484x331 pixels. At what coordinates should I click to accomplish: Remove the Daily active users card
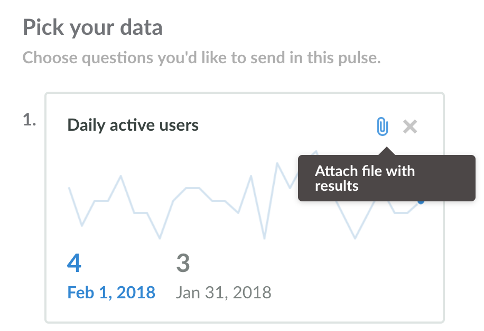click(410, 126)
